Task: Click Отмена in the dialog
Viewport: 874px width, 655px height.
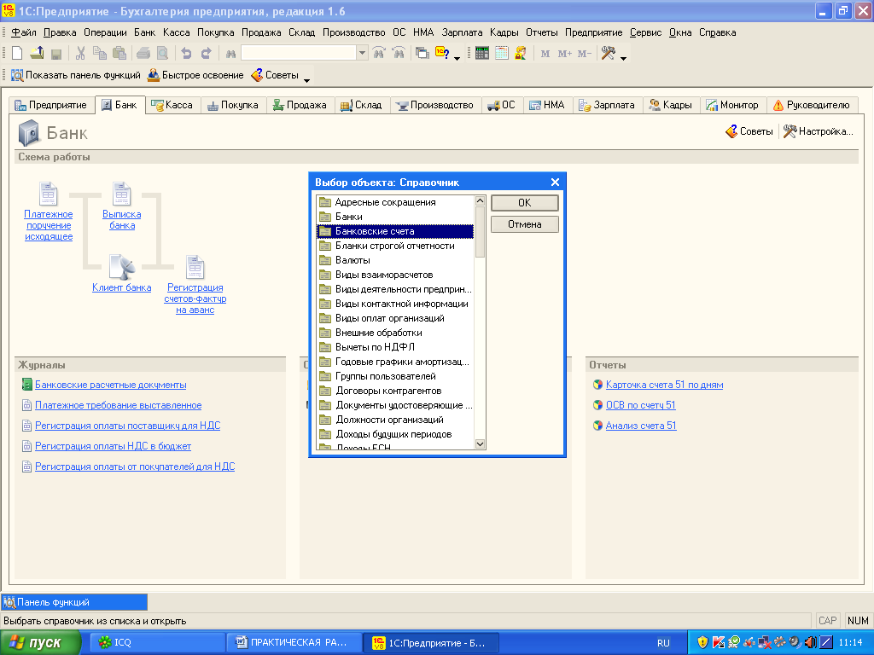Action: [x=525, y=224]
